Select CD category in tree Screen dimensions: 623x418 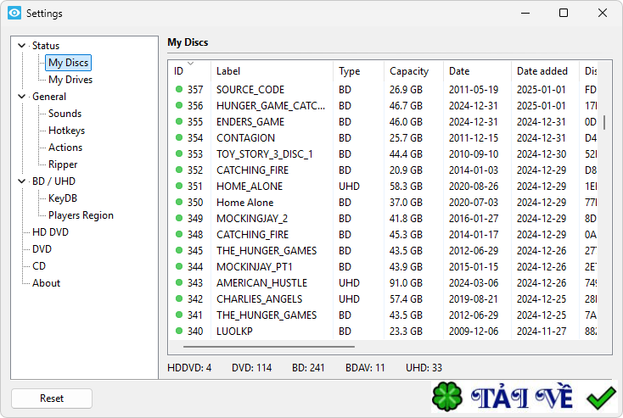tap(39, 266)
